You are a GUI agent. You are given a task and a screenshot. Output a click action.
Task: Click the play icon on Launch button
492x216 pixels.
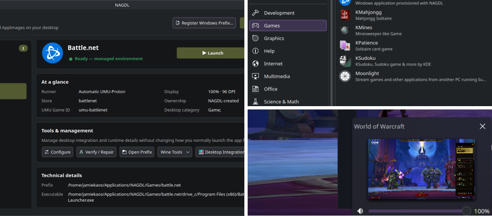tap(204, 53)
